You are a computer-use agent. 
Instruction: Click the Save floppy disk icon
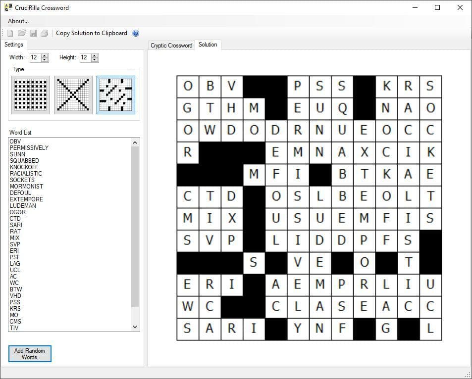33,33
